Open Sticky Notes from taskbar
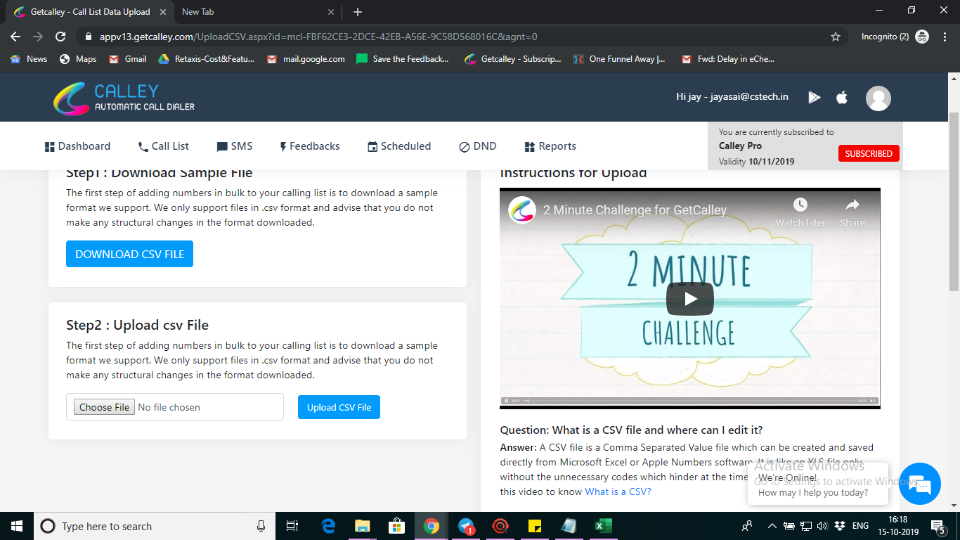Viewport: 960px width, 540px height. pyautogui.click(x=534, y=526)
